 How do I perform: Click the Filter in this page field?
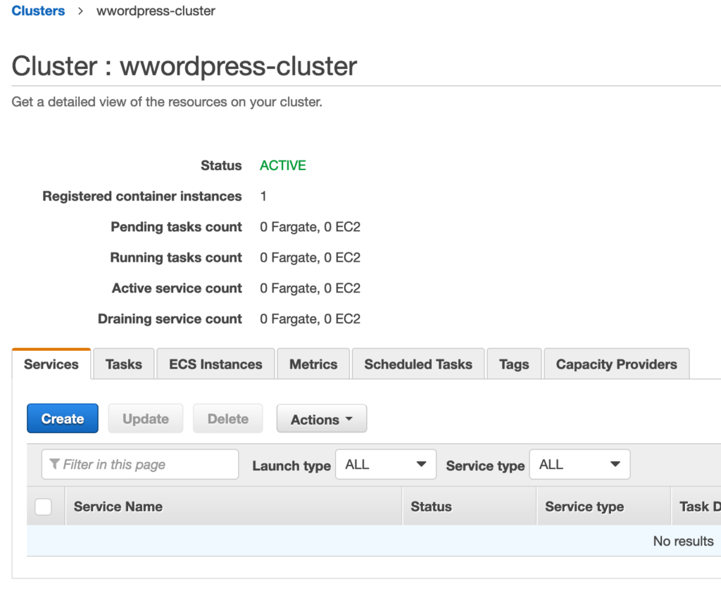click(x=140, y=464)
